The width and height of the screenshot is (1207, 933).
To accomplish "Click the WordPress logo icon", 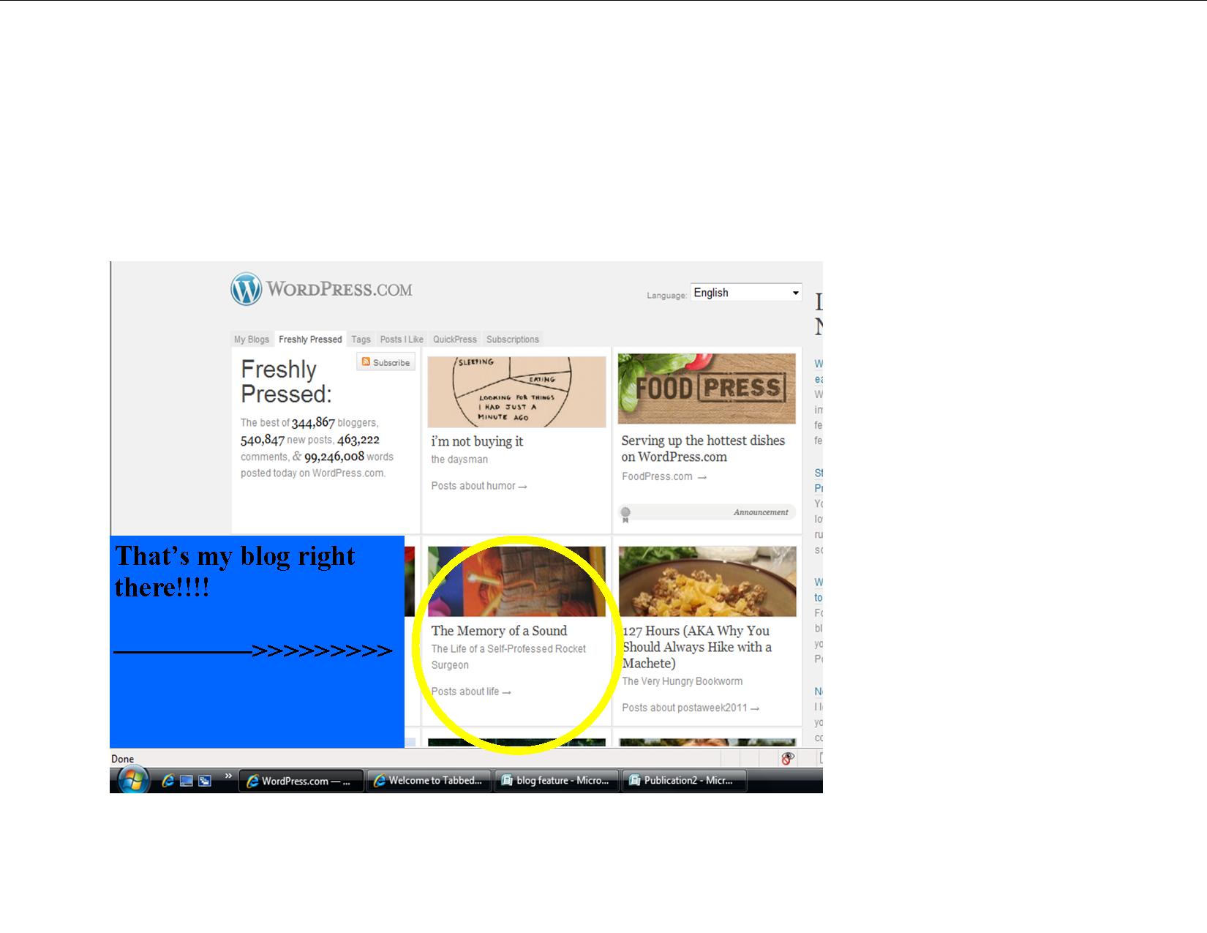I will tap(247, 289).
